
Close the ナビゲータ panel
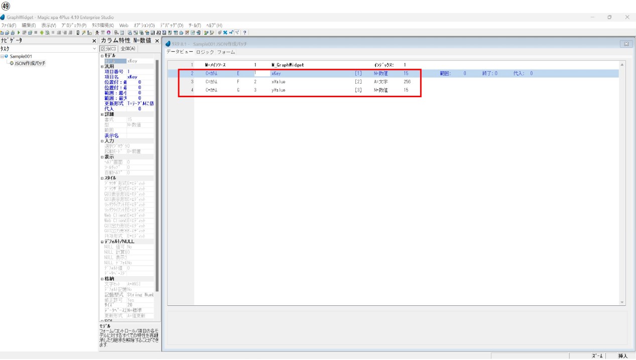pos(94,41)
